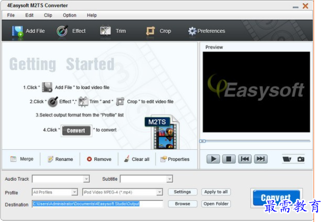Click Browse for destination folder

(182, 204)
